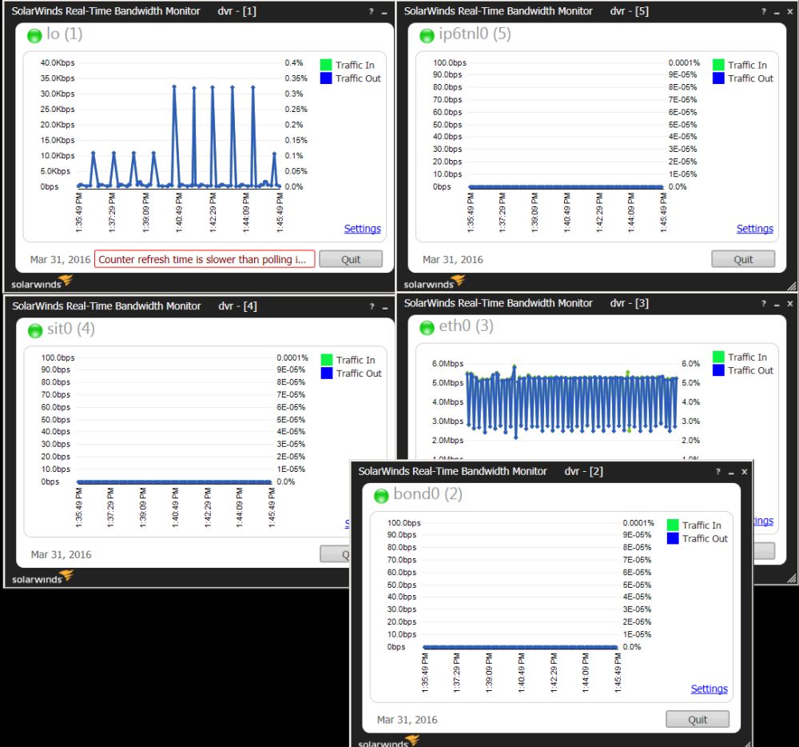Click the green status icon for bond0 (2)
Image resolution: width=799 pixels, height=747 pixels.
click(381, 496)
